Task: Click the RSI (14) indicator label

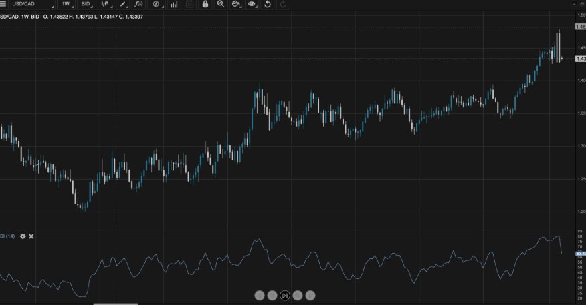Action: click(7, 236)
